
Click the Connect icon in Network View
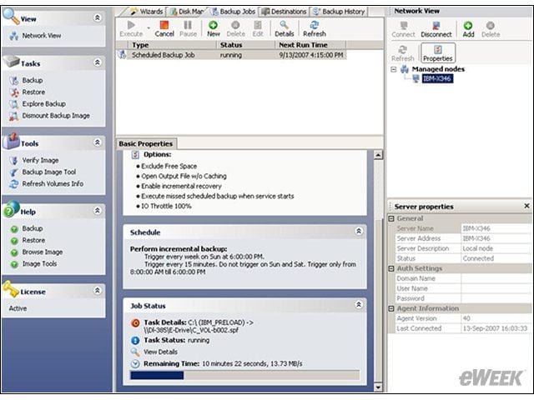click(x=403, y=29)
